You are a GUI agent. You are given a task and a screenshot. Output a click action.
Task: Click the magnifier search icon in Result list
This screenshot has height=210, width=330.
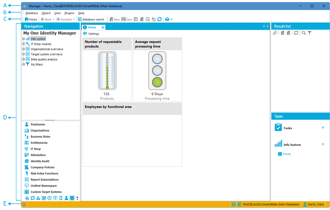click(304, 33)
